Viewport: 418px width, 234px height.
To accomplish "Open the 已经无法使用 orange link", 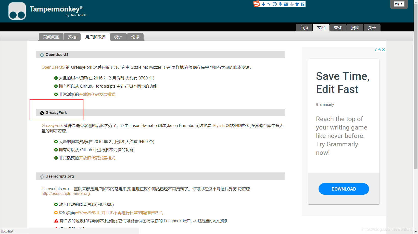I will point(87,213).
